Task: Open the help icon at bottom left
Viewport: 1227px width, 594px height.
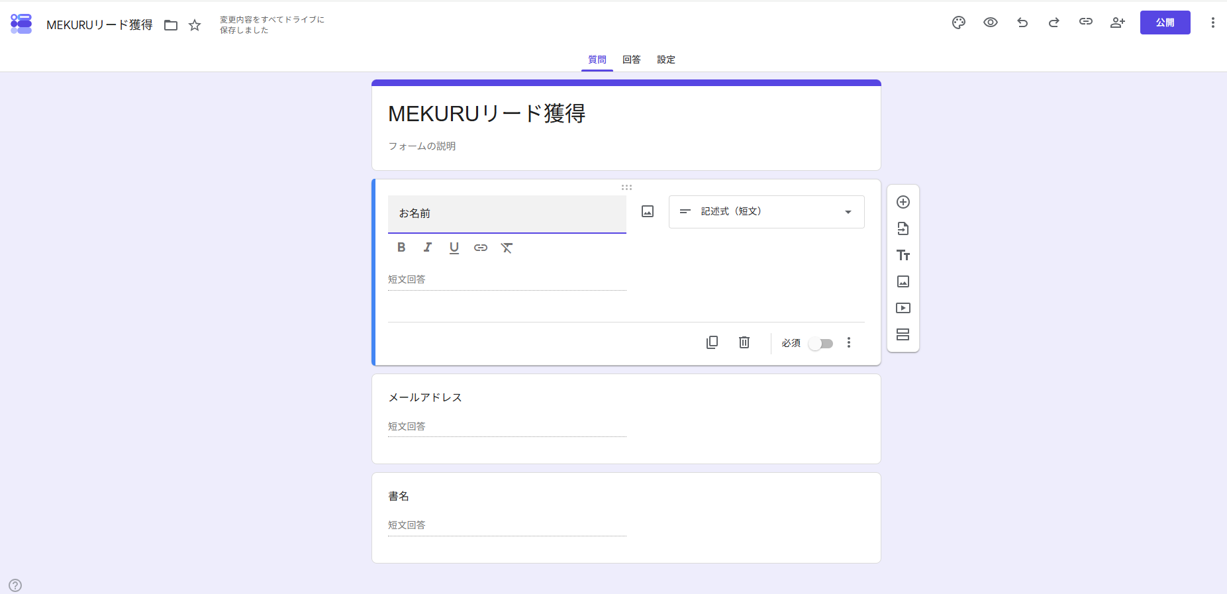Action: [x=15, y=585]
